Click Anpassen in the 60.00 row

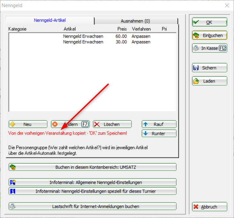[141, 36]
